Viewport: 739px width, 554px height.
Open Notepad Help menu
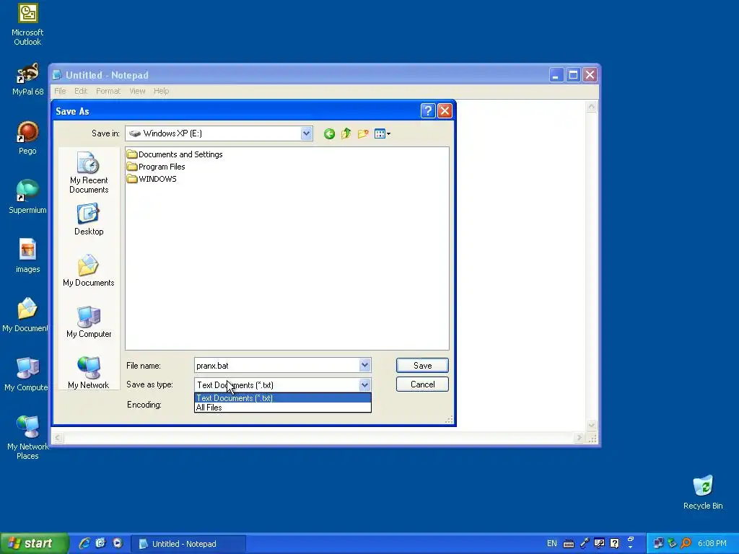(161, 91)
